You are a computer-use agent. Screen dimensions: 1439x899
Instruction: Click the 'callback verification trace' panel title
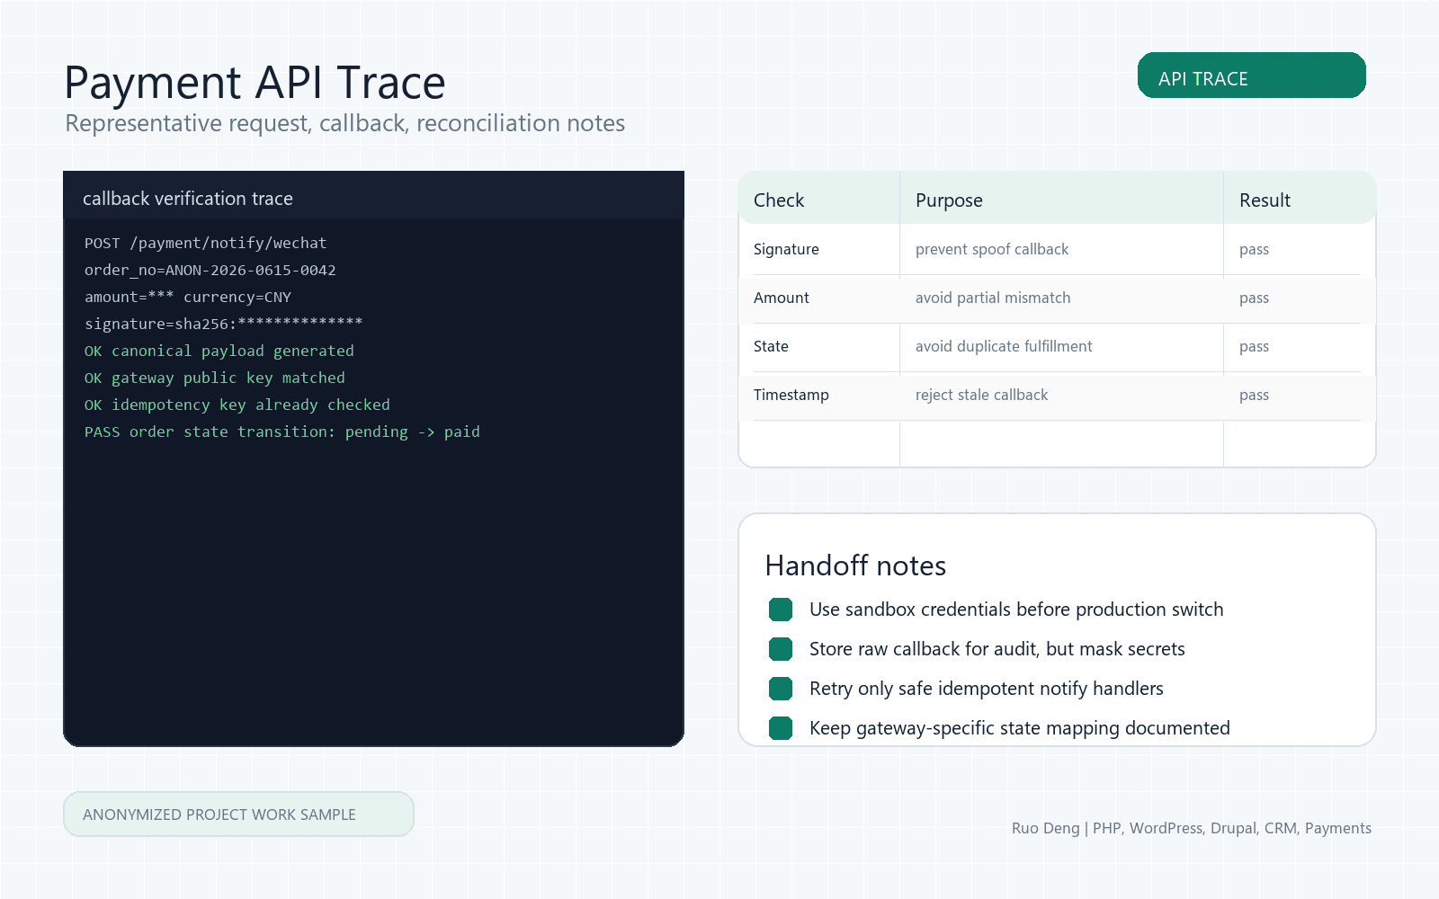pyautogui.click(x=188, y=199)
